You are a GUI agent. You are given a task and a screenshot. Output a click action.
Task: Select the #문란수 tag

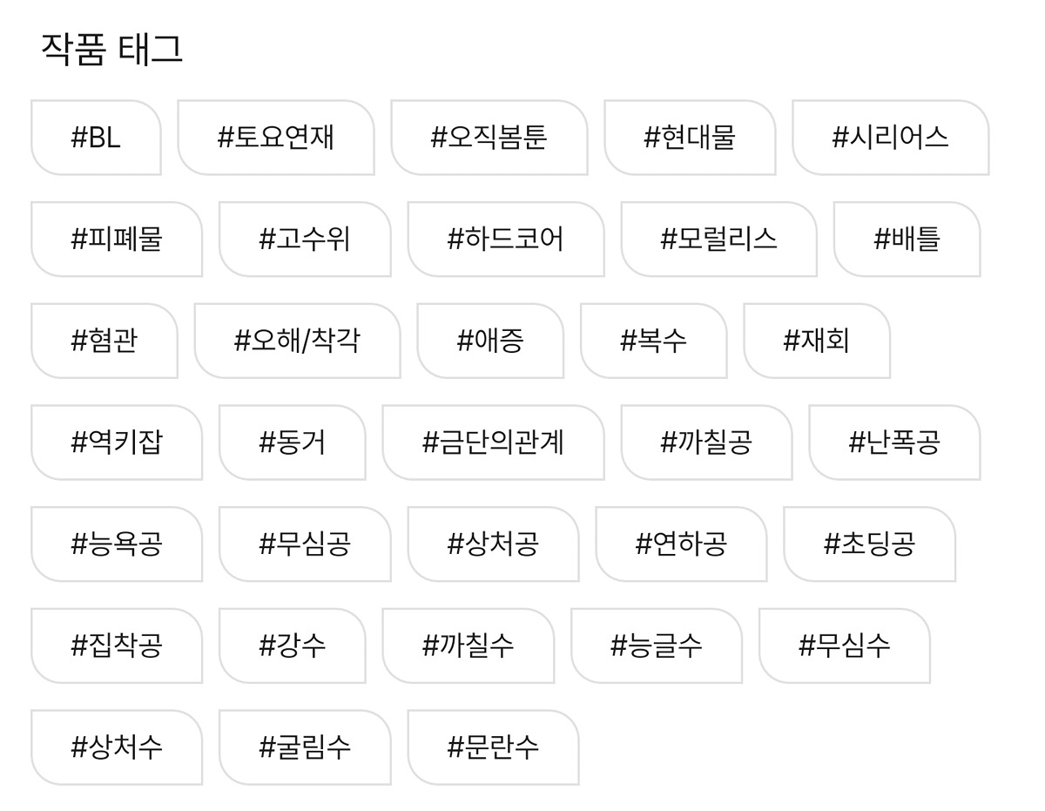[x=493, y=747]
